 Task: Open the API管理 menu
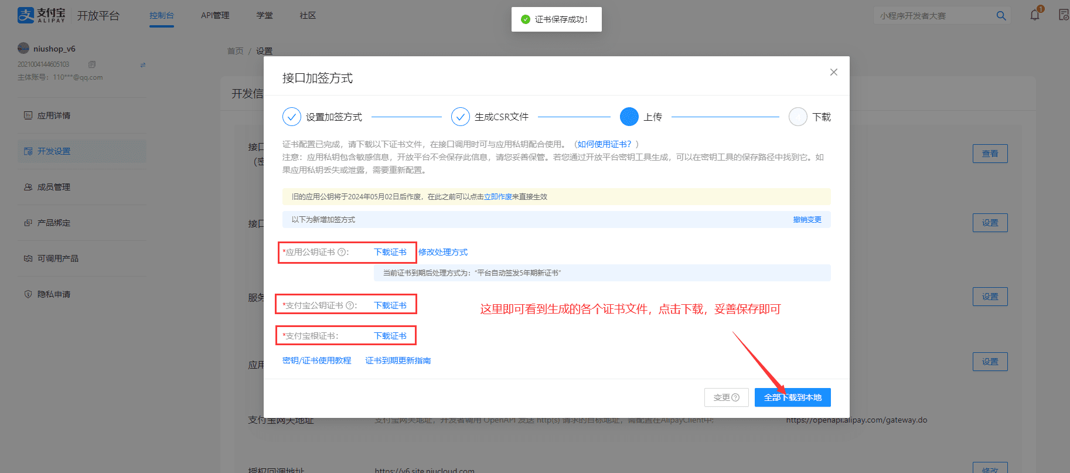coord(215,16)
